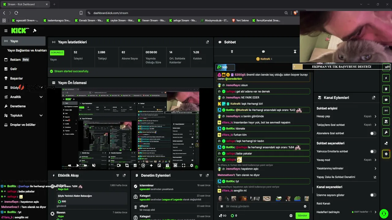Toggle Yalnızca Emotlarla sohbet switch
Screen dimensions: 392x220
373,151
